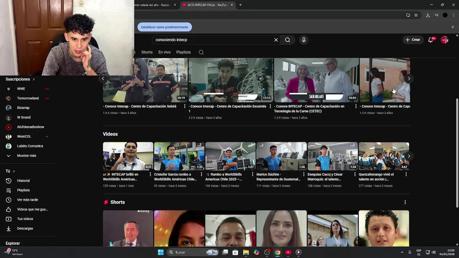The height and width of the screenshot is (258, 459).
Task: Open options menu for Marlon Súchite video
Action: (304, 175)
